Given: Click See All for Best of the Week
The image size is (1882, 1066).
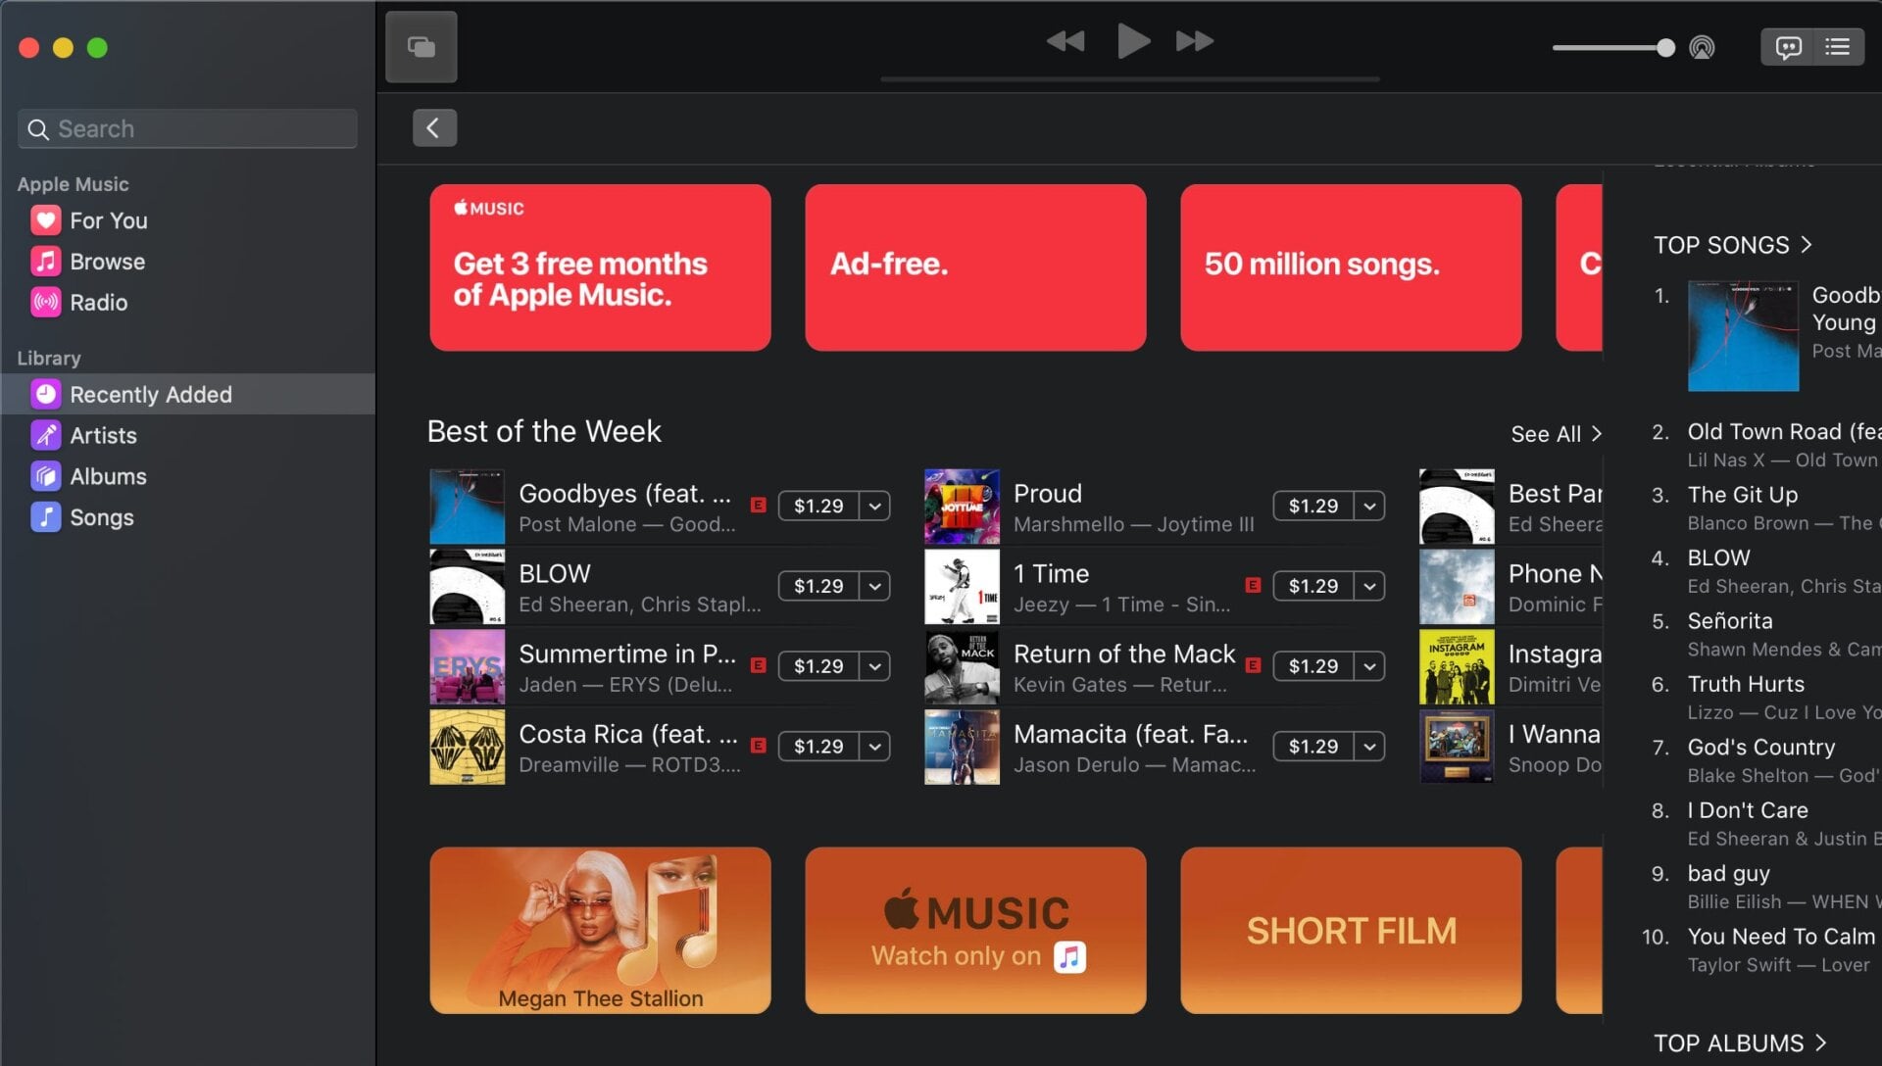Looking at the screenshot, I should (x=1555, y=434).
